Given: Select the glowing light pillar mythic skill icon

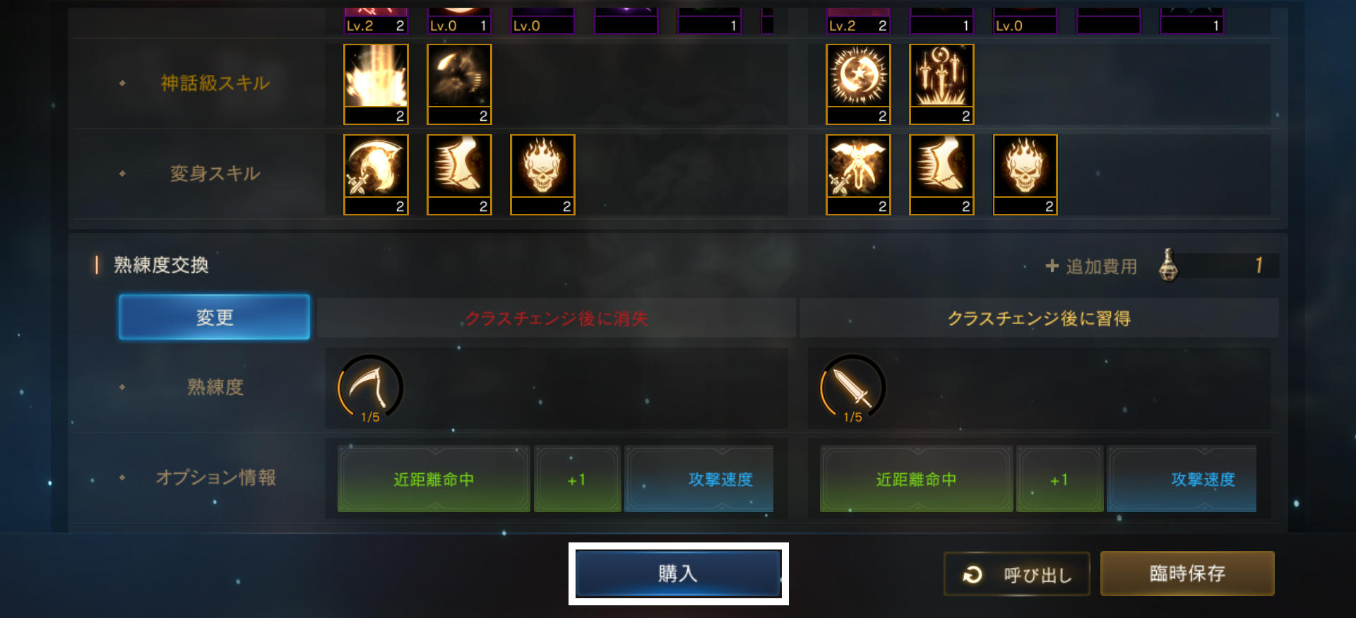Looking at the screenshot, I should (376, 84).
